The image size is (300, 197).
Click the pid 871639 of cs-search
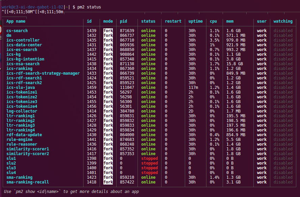click(127, 30)
